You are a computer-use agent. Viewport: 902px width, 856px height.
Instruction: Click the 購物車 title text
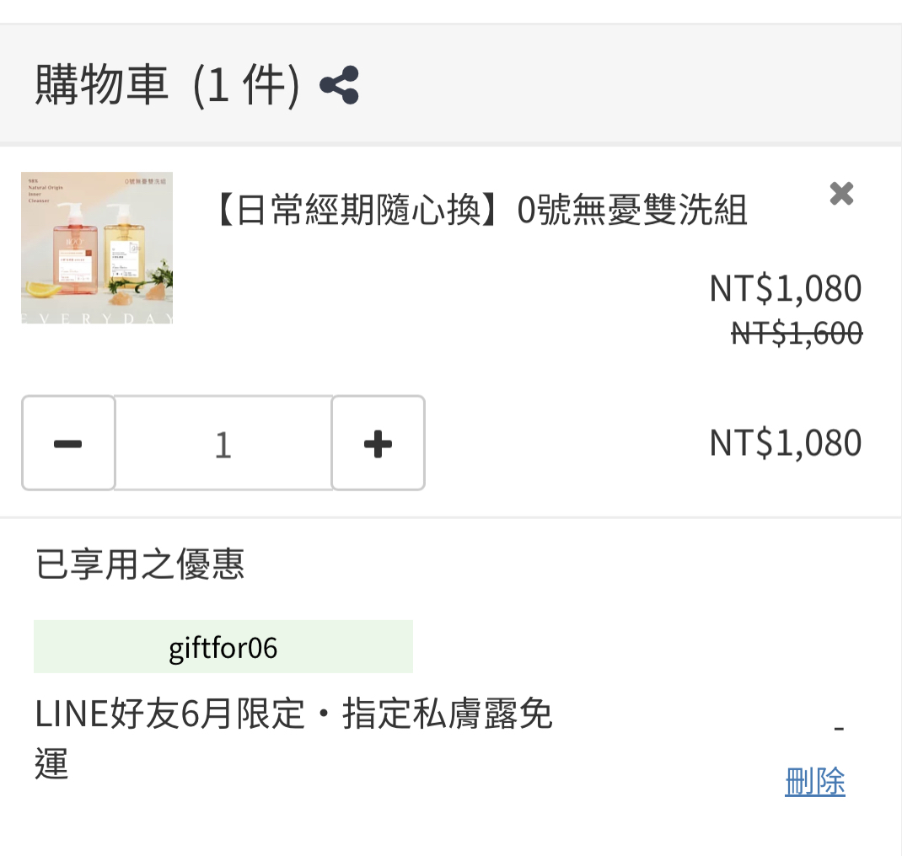(x=102, y=85)
